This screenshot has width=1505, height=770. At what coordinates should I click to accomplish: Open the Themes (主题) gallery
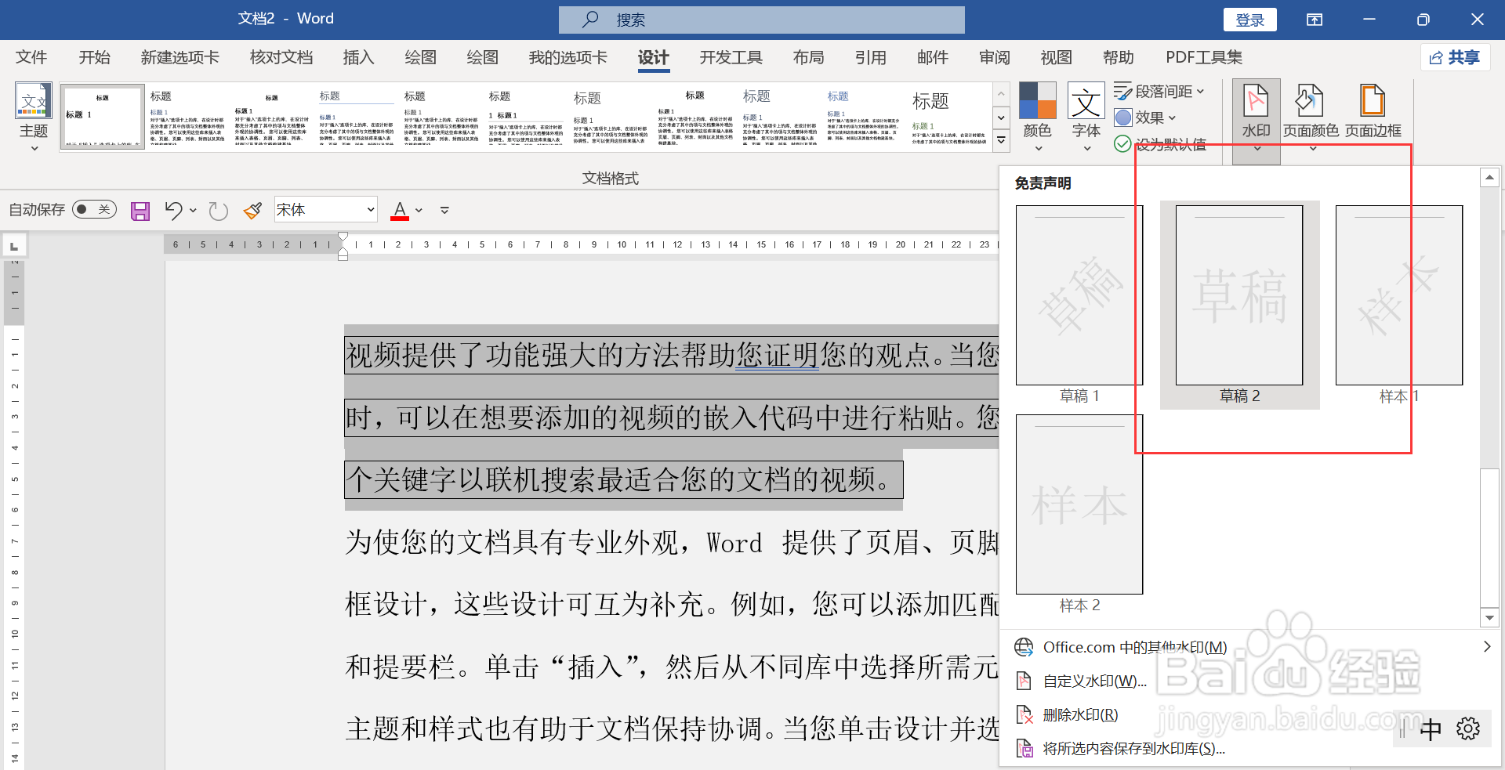tap(34, 117)
